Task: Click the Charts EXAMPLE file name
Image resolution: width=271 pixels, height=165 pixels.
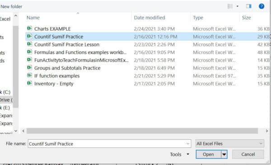Action: point(52,29)
